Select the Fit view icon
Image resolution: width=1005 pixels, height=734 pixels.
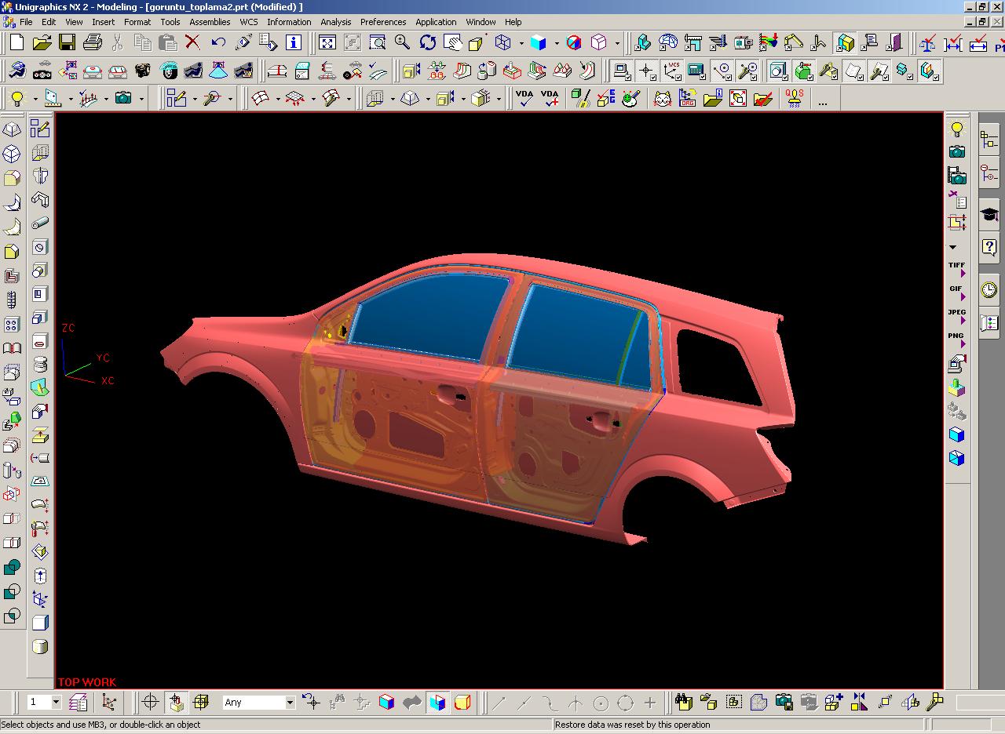(327, 42)
